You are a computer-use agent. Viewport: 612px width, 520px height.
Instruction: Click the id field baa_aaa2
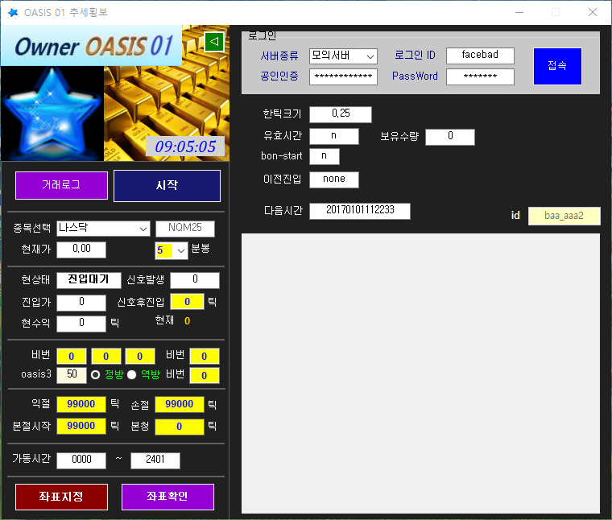pos(564,216)
